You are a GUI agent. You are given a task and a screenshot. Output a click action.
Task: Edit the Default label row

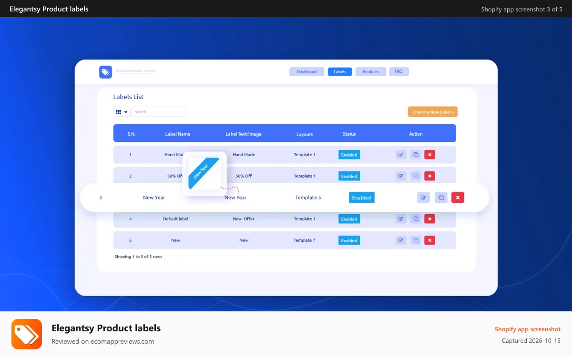coord(401,219)
